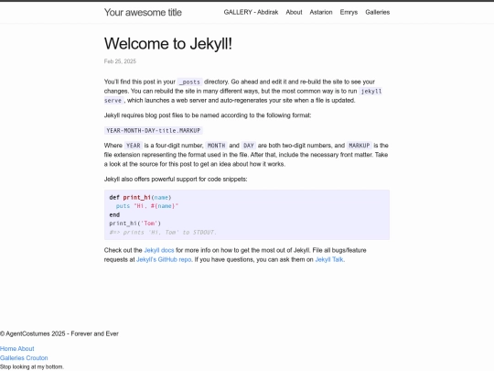Click the Feb 25, 2025 post date
494x371 pixels.
[x=120, y=61]
